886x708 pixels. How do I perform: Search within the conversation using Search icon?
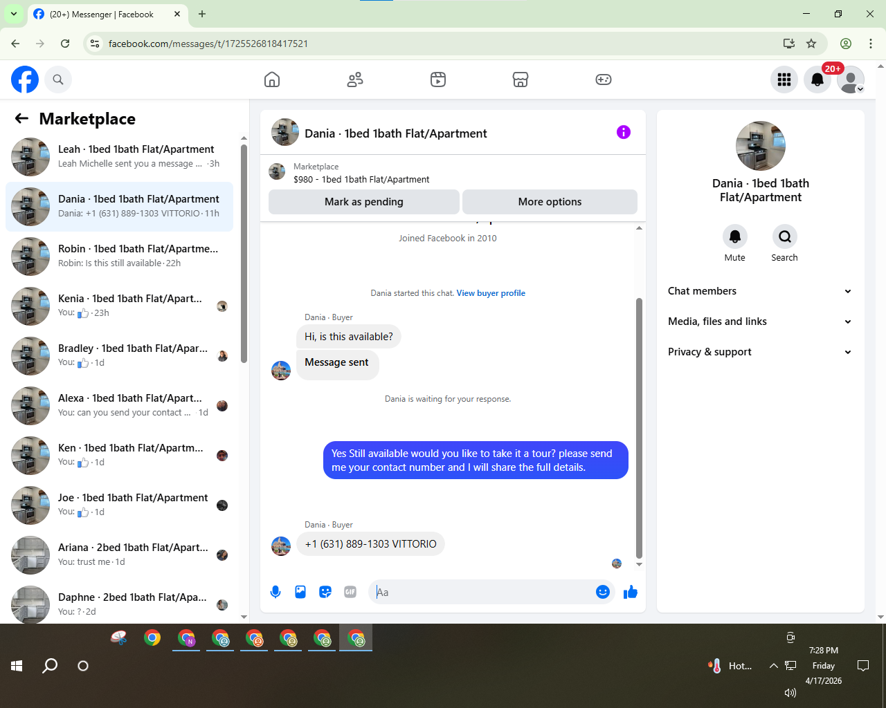[785, 236]
